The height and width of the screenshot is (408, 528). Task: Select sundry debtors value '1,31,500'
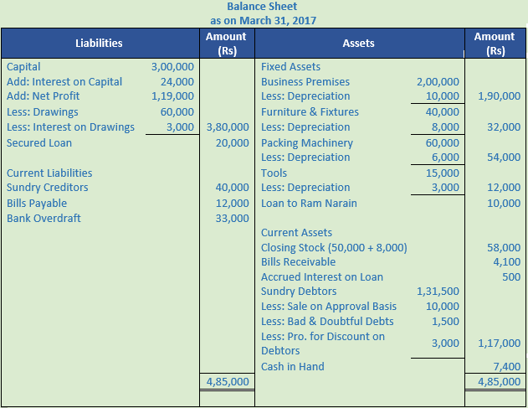point(438,292)
